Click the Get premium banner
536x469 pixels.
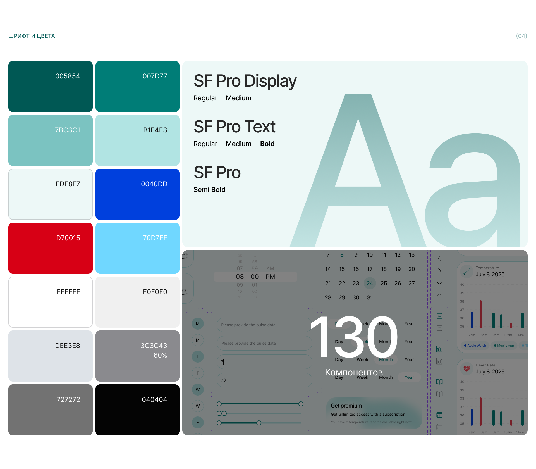374,413
